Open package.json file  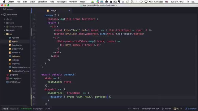pyautogui.click(x=15, y=78)
